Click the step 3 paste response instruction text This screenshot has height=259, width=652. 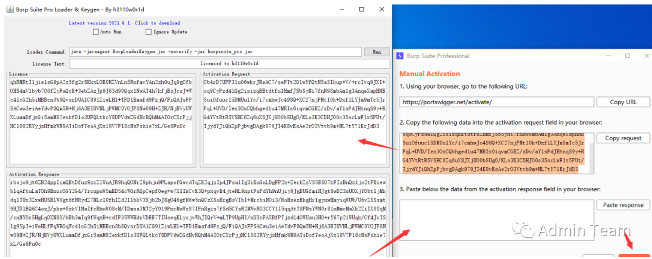500,189
